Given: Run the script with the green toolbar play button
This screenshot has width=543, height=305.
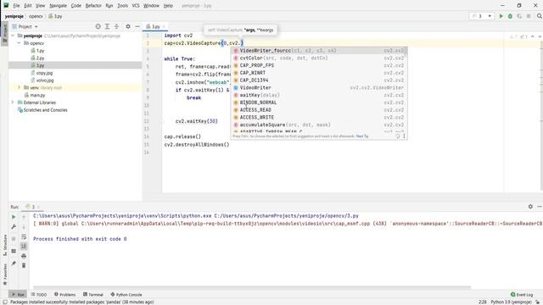Looking at the screenshot, I should click(501, 16).
